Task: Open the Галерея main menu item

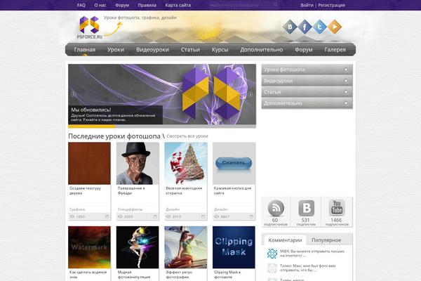Action: pyautogui.click(x=335, y=50)
